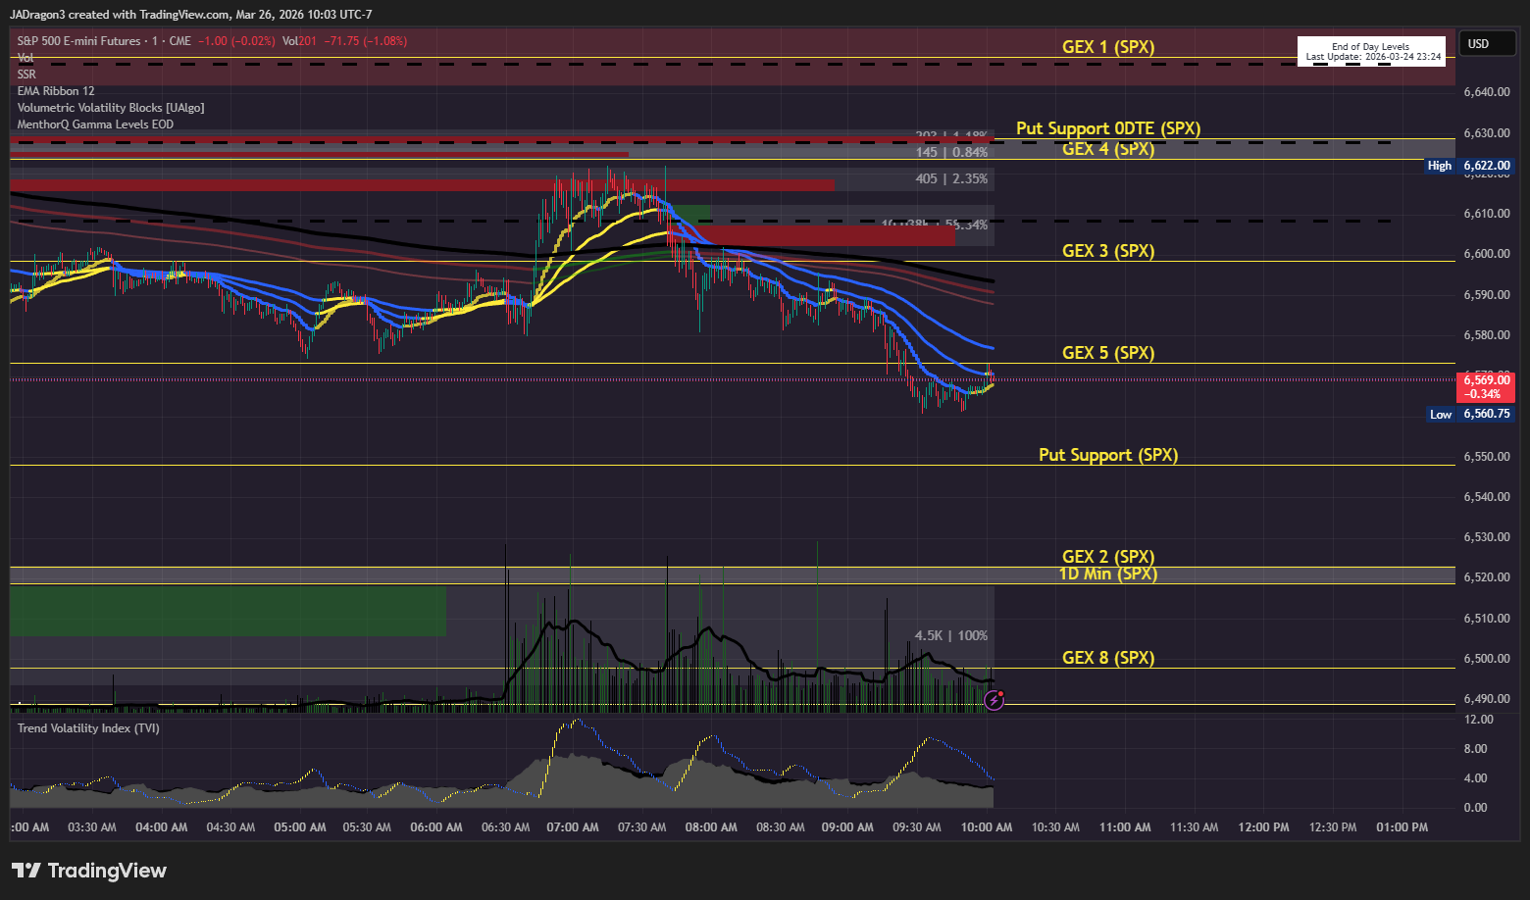Select the 6,490.00 price axis label
The width and height of the screenshot is (1530, 900).
pyautogui.click(x=1487, y=699)
